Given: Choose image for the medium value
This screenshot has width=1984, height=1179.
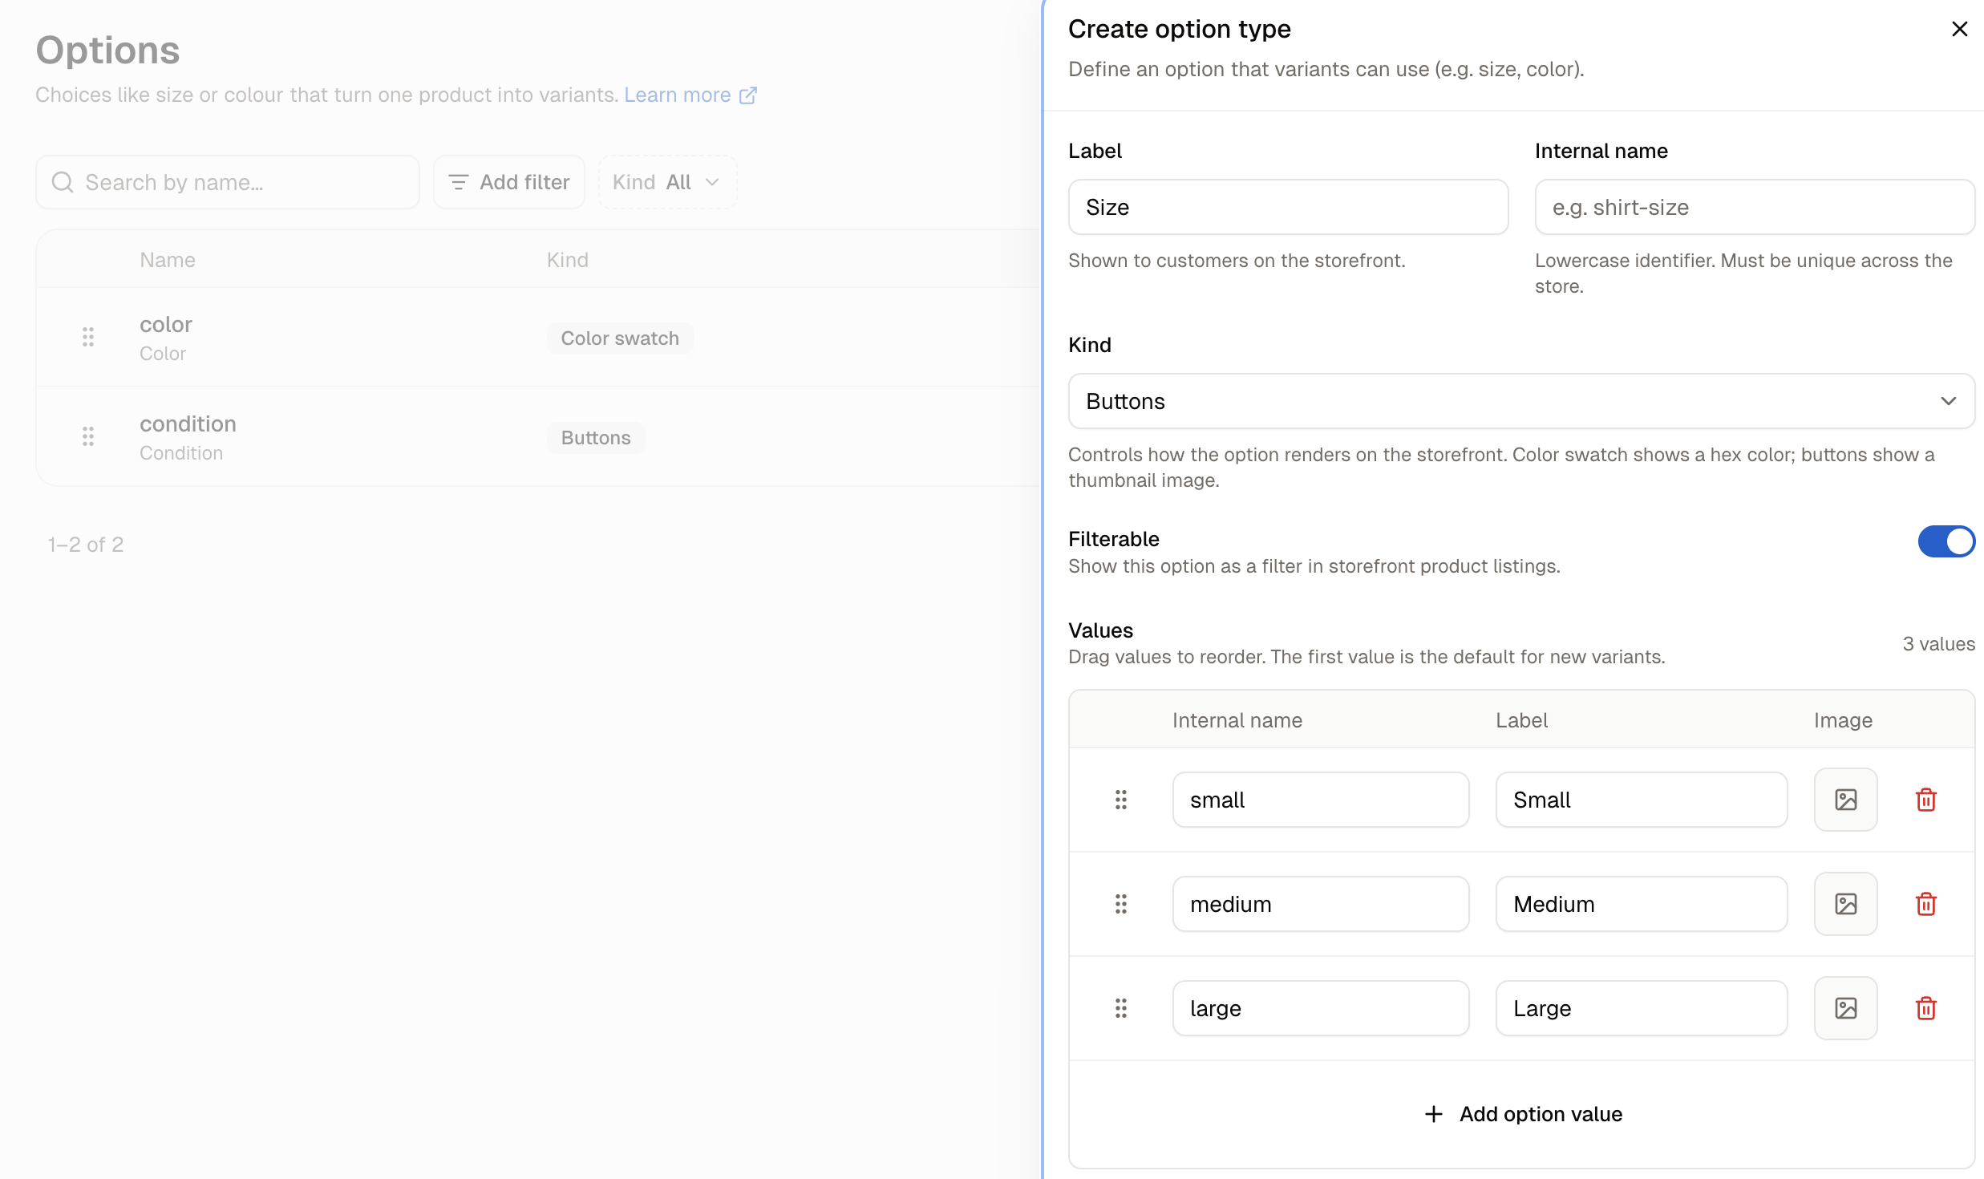Looking at the screenshot, I should tap(1845, 904).
